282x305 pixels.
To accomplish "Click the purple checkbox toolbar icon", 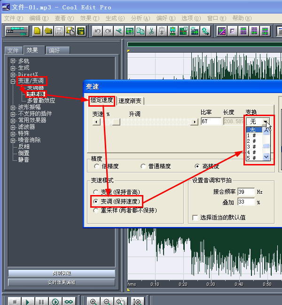I will click(x=233, y=31).
